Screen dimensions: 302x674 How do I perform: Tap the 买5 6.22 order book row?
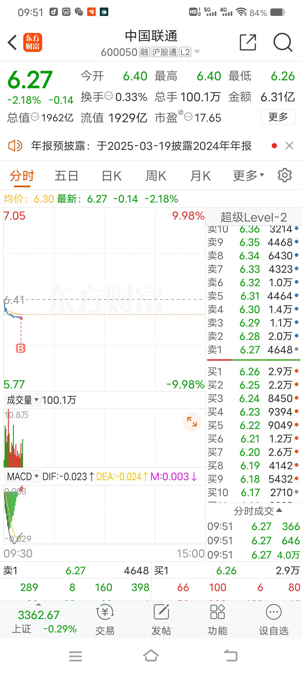[253, 425]
